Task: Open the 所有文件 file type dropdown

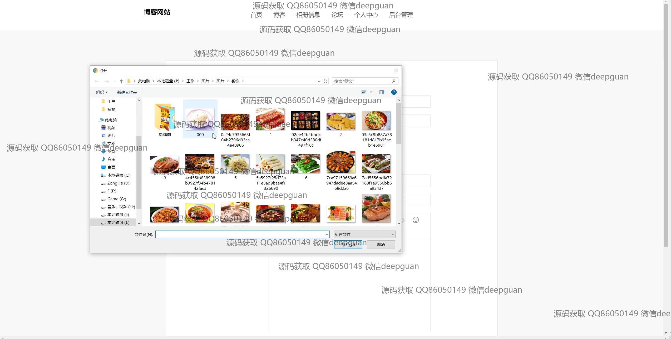Action: coord(364,234)
